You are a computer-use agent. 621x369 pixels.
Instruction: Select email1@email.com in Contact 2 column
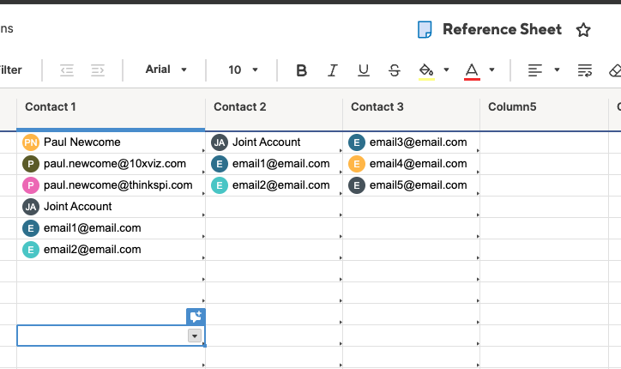pyautogui.click(x=274, y=164)
